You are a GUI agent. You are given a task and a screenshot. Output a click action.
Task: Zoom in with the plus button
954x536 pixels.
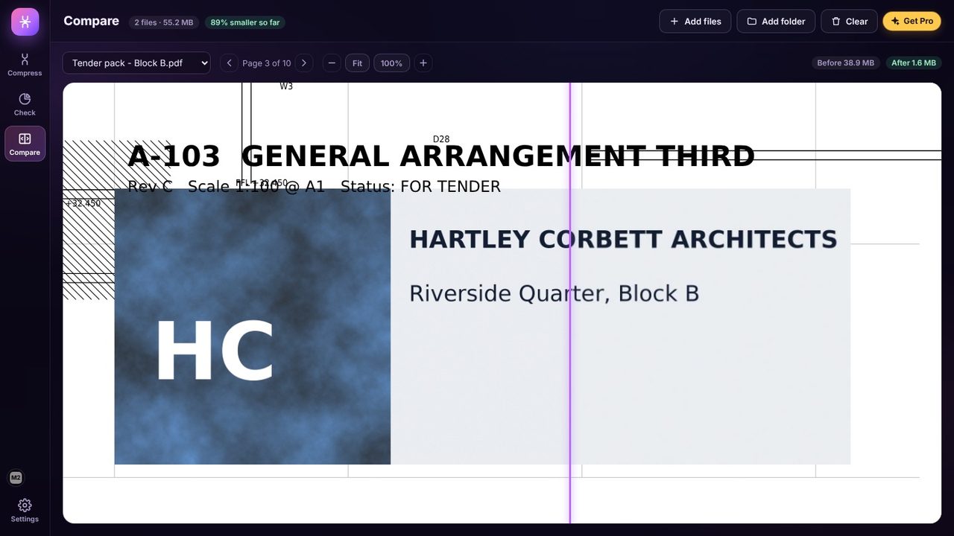click(423, 63)
